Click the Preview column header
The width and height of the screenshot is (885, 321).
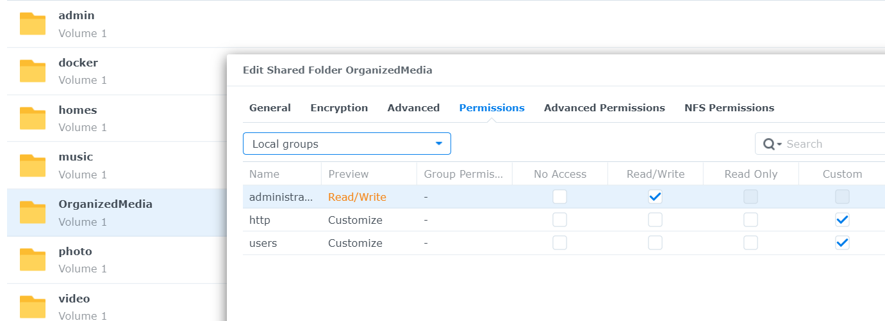coord(348,174)
